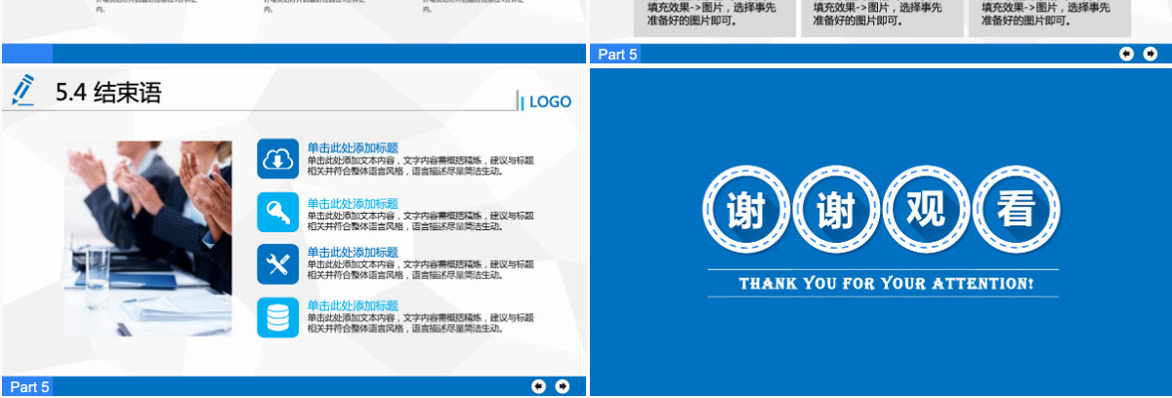Image resolution: width=1172 pixels, height=398 pixels.
Task: Select the 看 circle badge
Action: (1016, 212)
